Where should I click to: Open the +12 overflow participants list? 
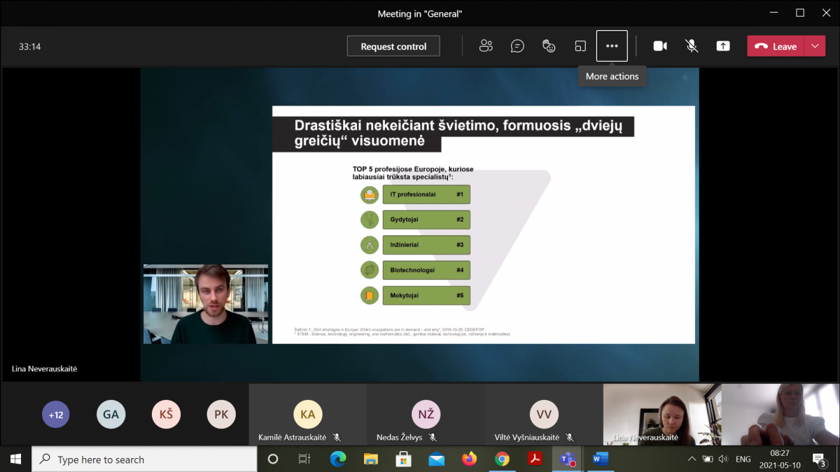[x=56, y=415]
